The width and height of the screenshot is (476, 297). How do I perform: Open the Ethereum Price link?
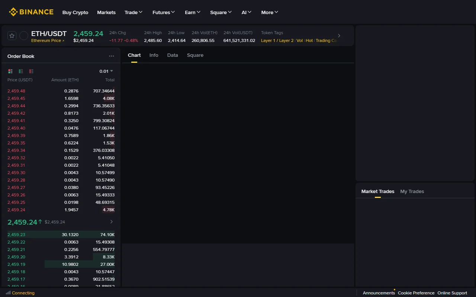(48, 40)
